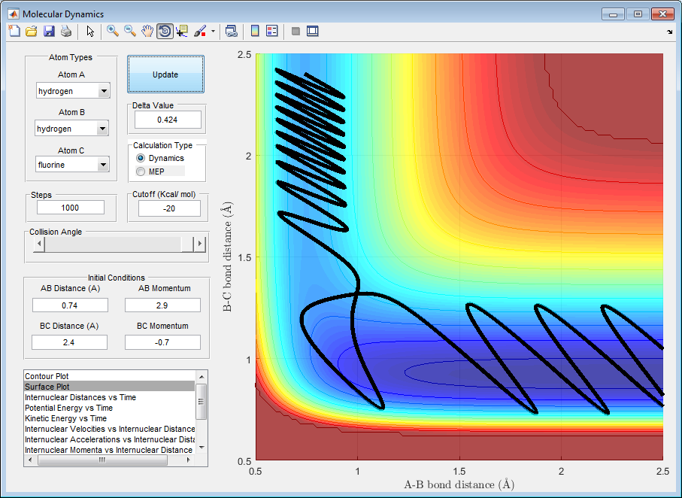Save the figure with the floppy disk icon
This screenshot has width=682, height=498.
[49, 31]
